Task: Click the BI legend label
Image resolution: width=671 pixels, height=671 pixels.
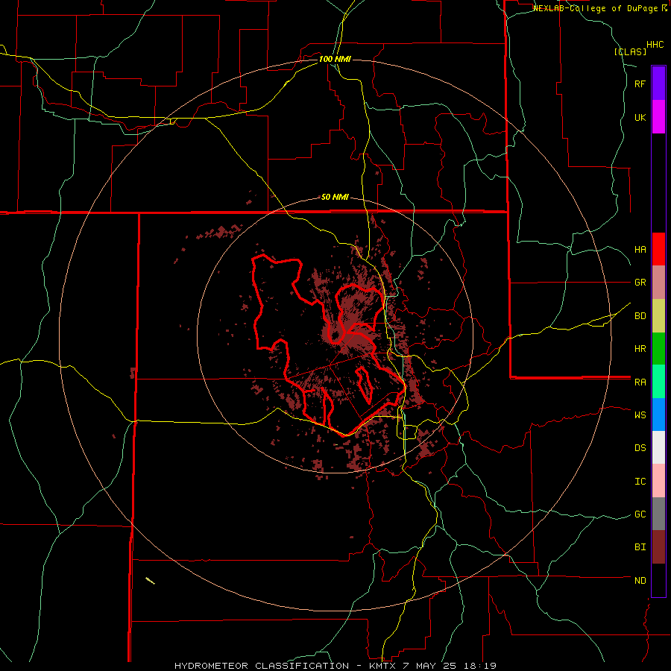Action: coord(640,547)
